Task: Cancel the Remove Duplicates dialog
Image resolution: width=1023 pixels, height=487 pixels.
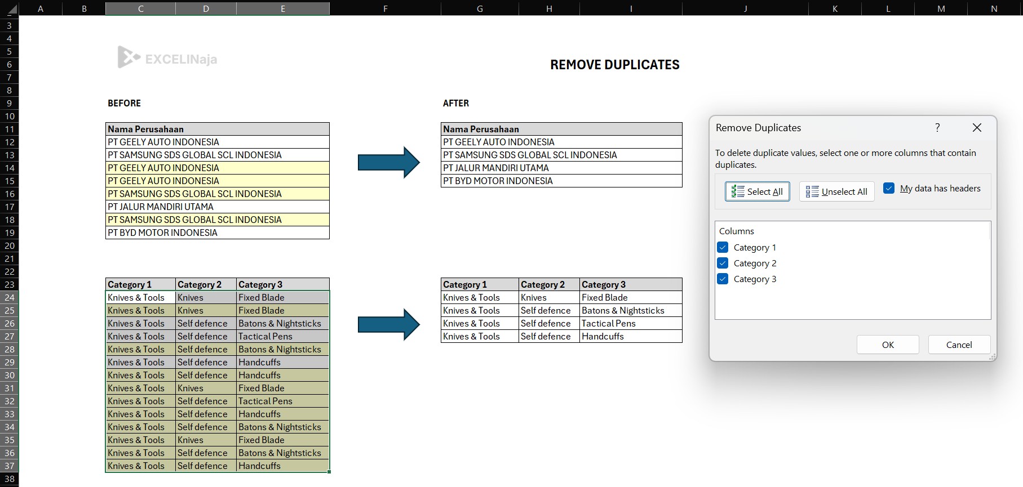Action: [959, 345]
